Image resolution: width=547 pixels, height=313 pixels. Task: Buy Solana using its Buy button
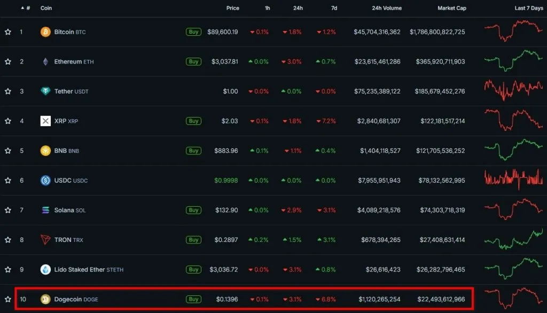193,210
